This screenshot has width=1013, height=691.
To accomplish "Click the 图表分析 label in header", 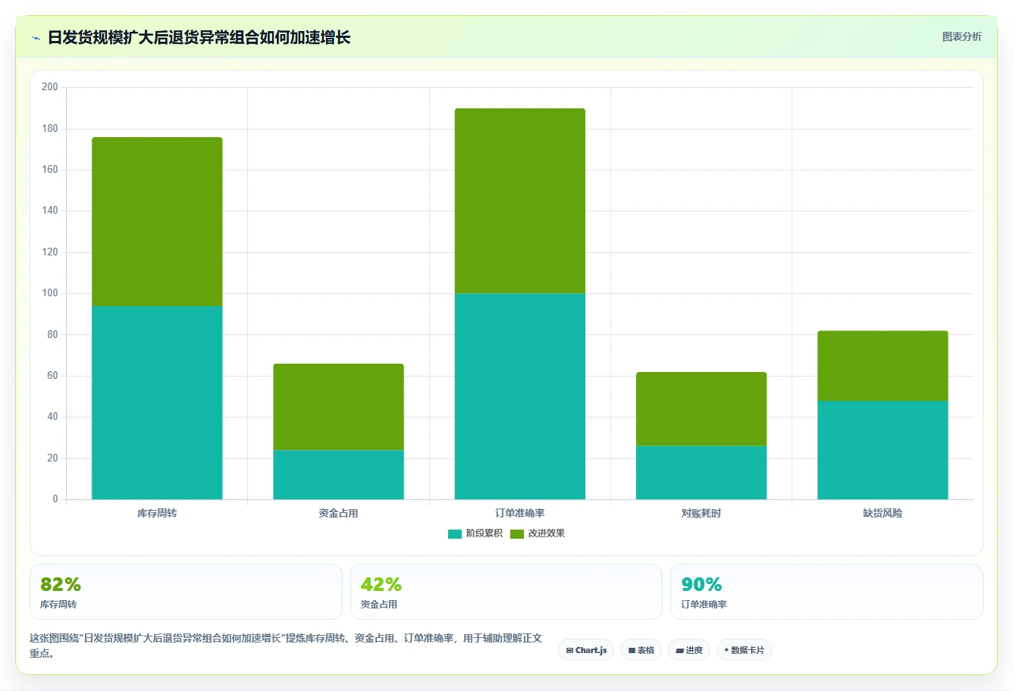I will tap(961, 36).
